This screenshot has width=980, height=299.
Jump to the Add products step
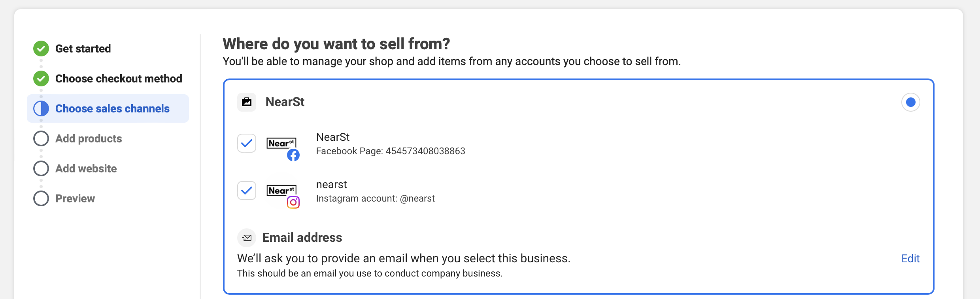[89, 138]
